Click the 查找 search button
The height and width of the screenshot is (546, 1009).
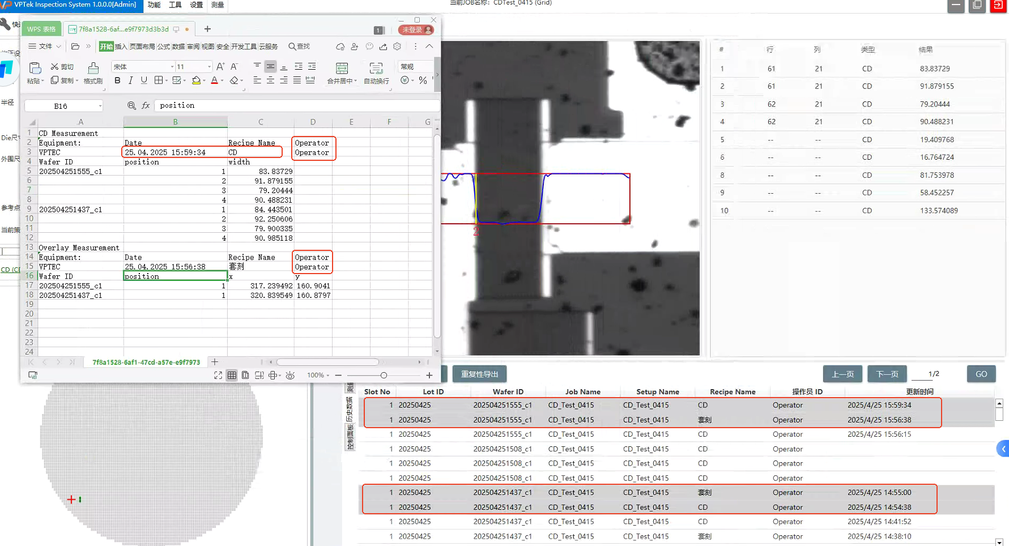299,46
